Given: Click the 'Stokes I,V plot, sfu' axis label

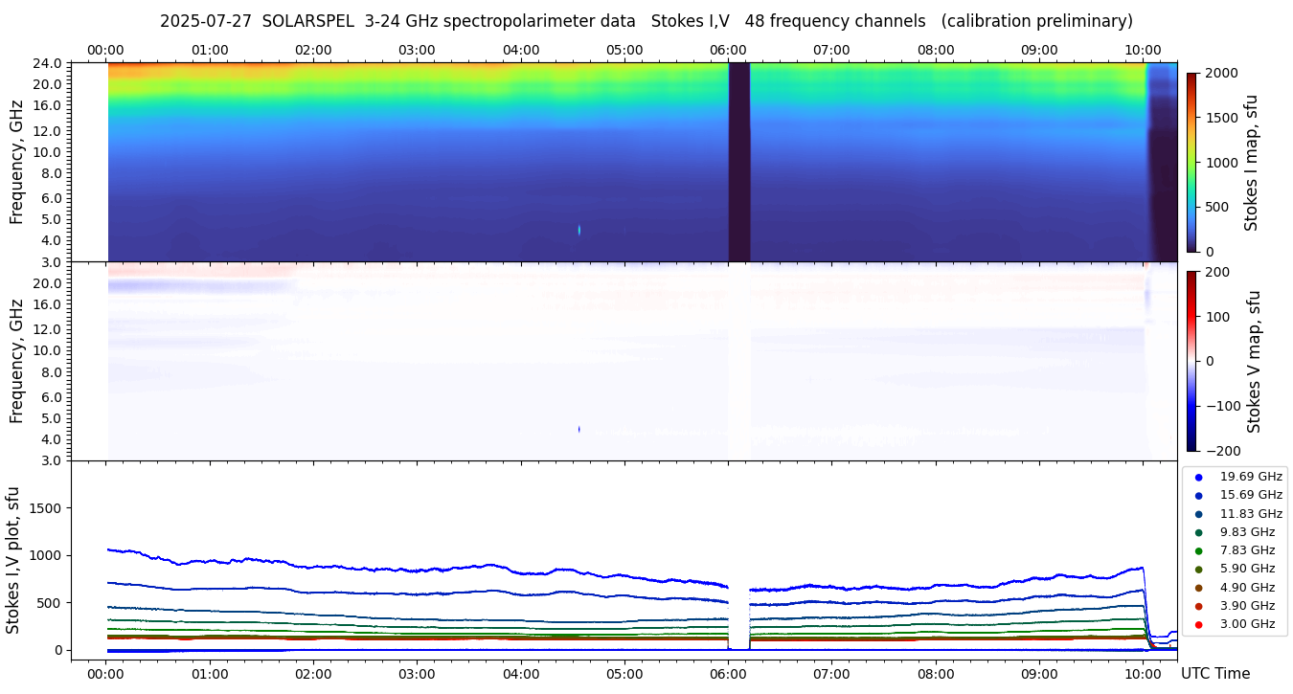Looking at the screenshot, I should click(x=13, y=559).
